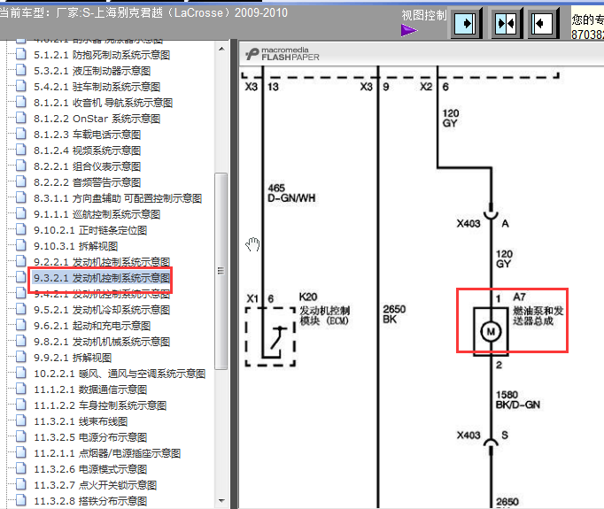
Task: Open 9.10.2.1 正时链条定位图
Action: point(90,230)
